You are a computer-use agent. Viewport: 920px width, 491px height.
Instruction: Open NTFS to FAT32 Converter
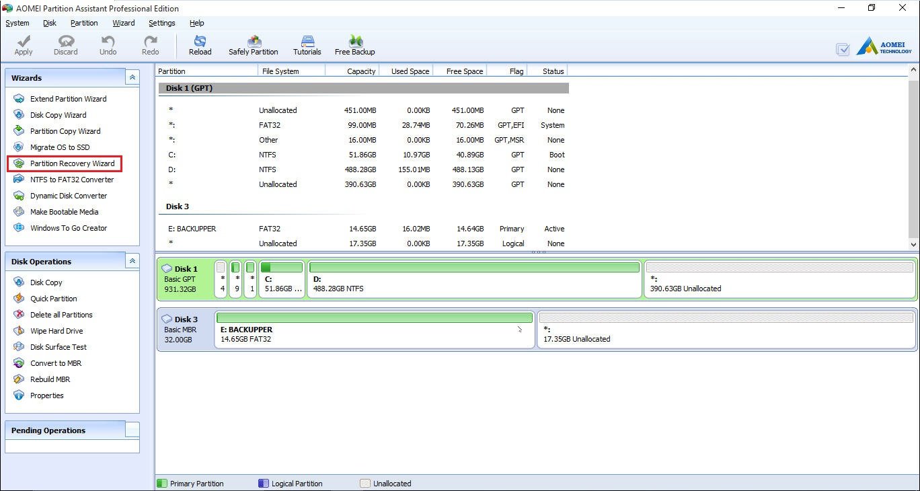click(x=64, y=180)
